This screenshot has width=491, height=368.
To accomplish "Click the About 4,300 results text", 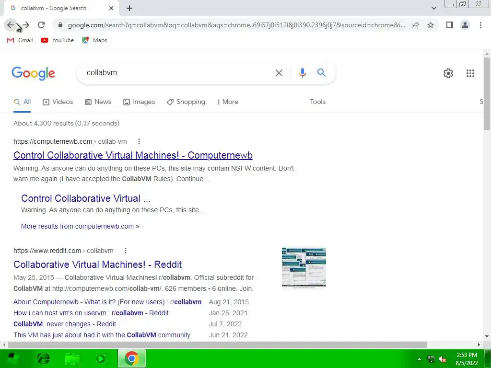I will point(66,123).
